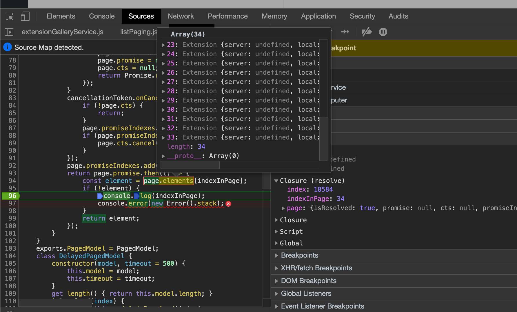Activate the inspect element cursor tool
This screenshot has height=312, width=517.
tap(9, 16)
